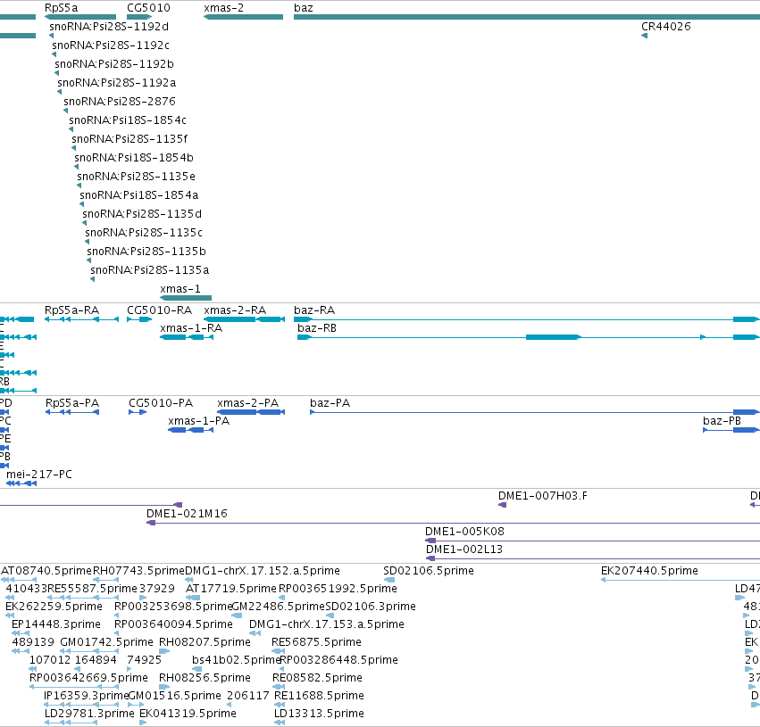Select the xmas-1 gene bar

tap(186, 298)
